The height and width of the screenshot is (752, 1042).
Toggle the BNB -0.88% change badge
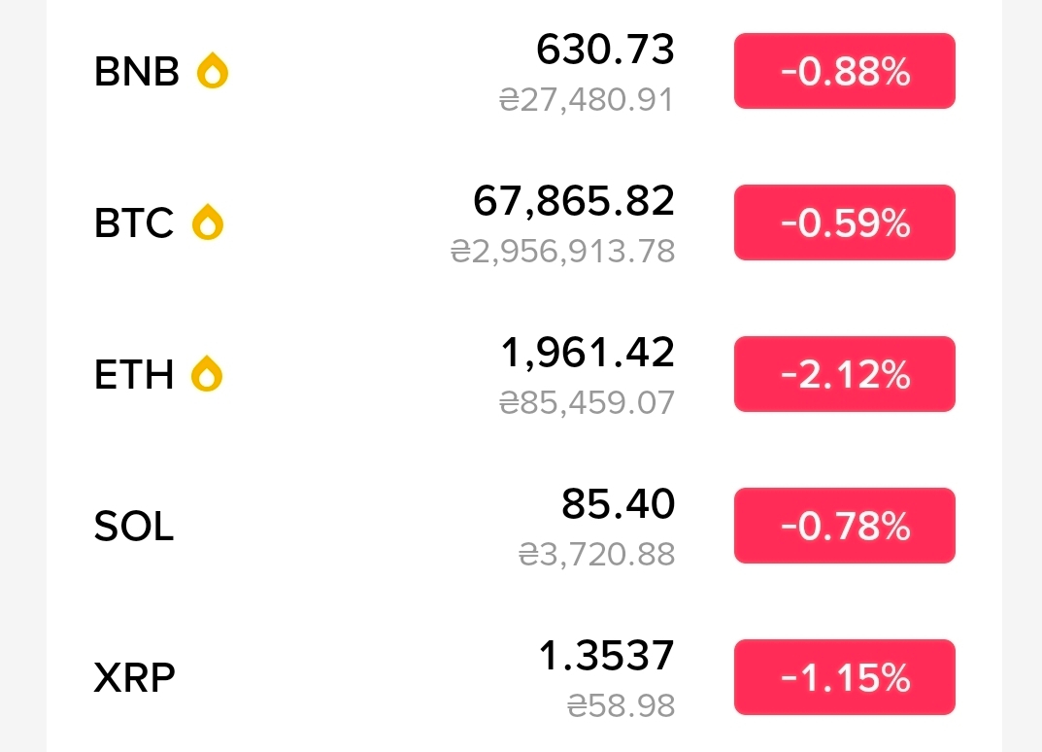[x=845, y=71]
